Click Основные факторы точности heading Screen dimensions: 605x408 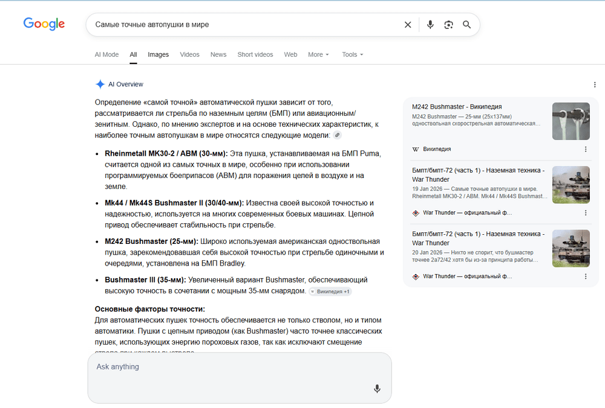[x=150, y=309]
